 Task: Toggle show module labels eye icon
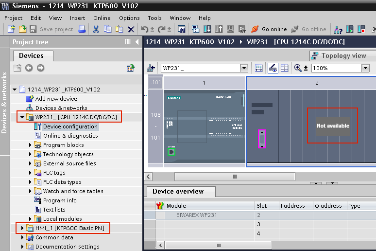(x=273, y=68)
